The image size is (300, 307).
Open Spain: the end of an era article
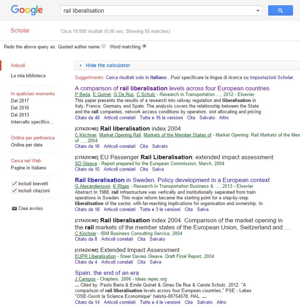pyautogui.click(x=107, y=273)
